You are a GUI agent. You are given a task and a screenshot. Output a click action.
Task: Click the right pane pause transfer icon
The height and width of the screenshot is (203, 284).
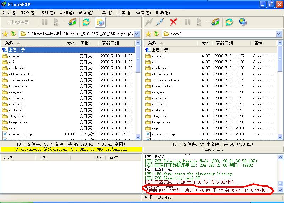pyautogui.click(x=188, y=22)
